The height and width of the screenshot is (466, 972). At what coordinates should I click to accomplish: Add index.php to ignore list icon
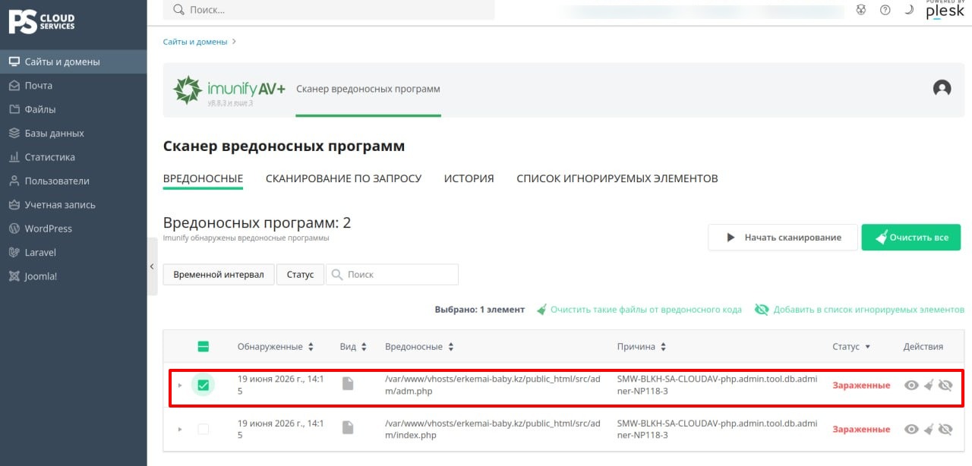tap(945, 429)
